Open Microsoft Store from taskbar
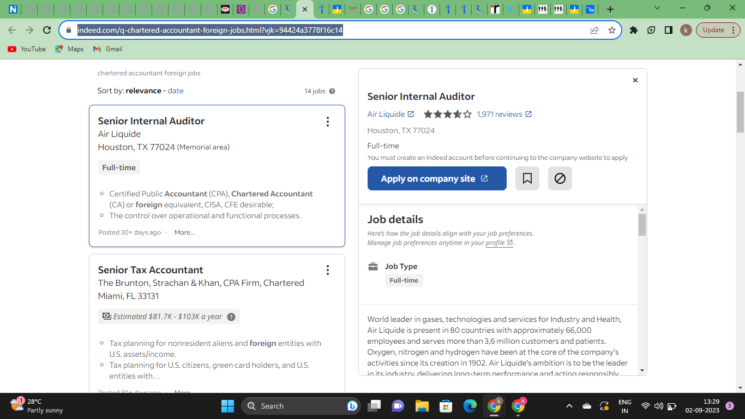 click(446, 406)
